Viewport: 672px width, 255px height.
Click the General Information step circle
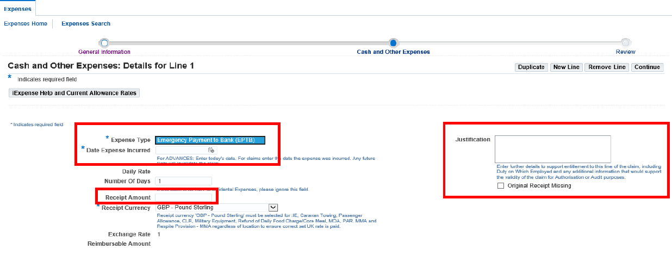[x=104, y=43]
